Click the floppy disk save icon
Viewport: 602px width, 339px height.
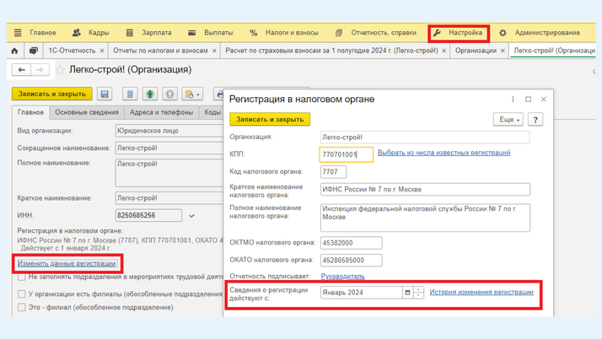[x=105, y=94]
